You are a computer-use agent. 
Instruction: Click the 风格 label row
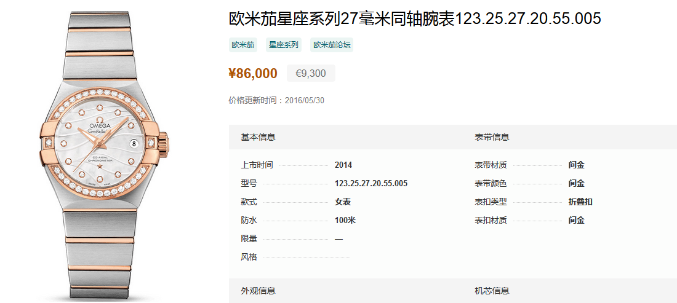pyautogui.click(x=295, y=258)
